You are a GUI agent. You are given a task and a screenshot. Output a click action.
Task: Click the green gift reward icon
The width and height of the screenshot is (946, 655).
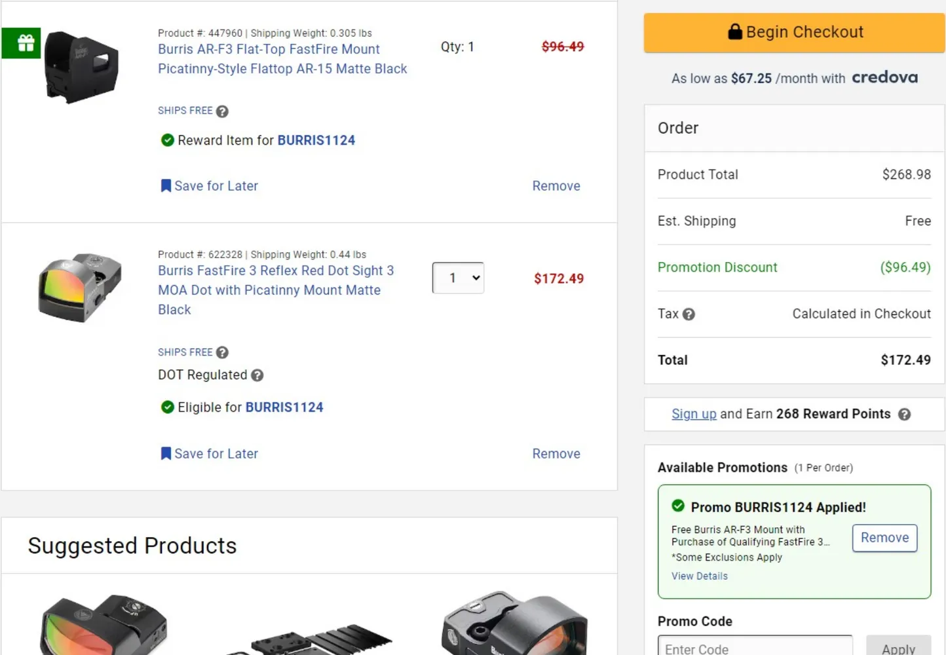tap(22, 43)
